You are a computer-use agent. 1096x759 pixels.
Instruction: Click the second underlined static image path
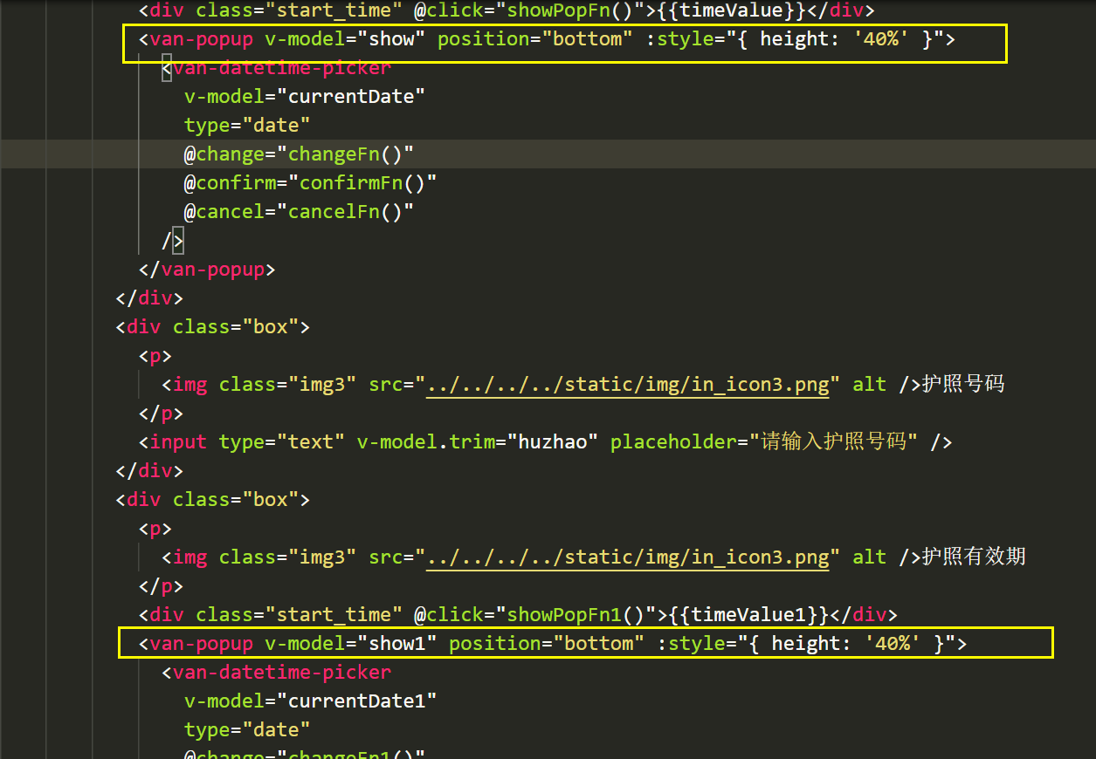(x=627, y=557)
